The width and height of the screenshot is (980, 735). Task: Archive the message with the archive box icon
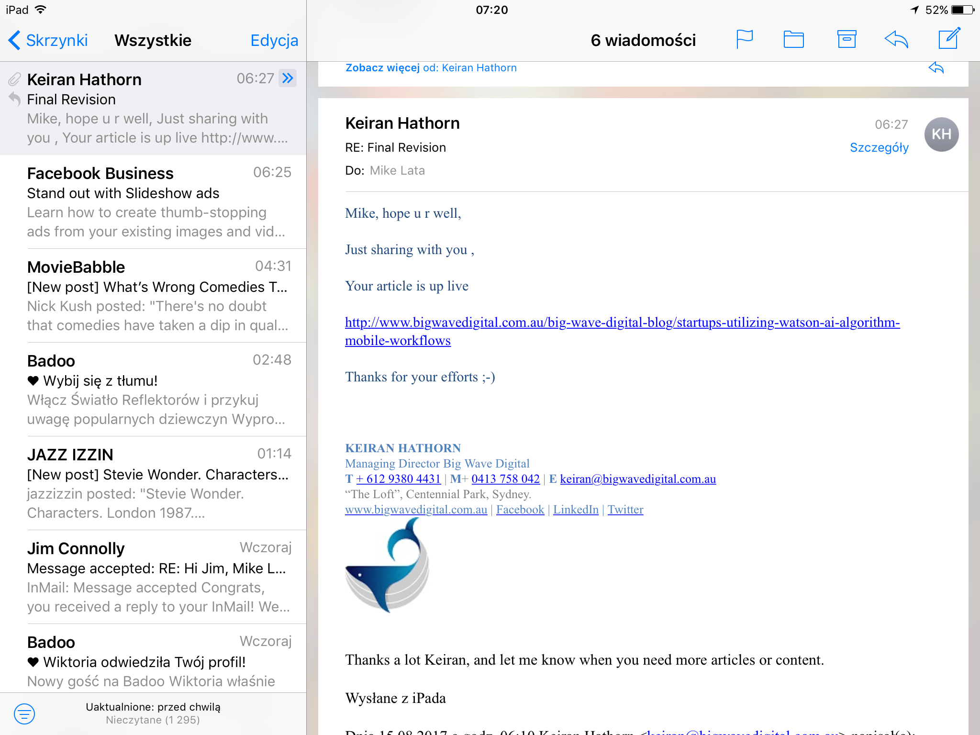point(846,39)
